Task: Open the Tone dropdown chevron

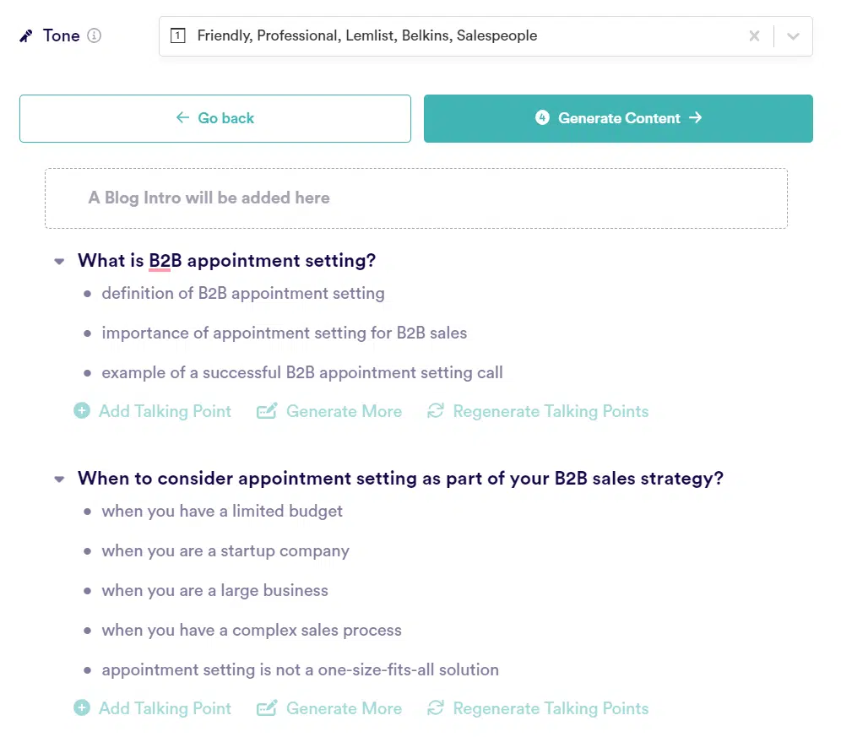Action: (793, 36)
